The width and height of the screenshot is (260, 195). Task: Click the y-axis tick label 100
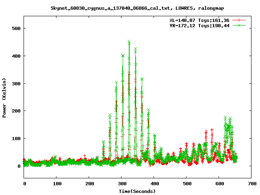click(16, 139)
